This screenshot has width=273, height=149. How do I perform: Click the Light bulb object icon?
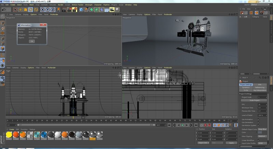tap(117, 10)
